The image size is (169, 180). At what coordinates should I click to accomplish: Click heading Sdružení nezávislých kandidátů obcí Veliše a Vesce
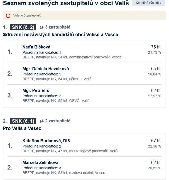coord(60,35)
